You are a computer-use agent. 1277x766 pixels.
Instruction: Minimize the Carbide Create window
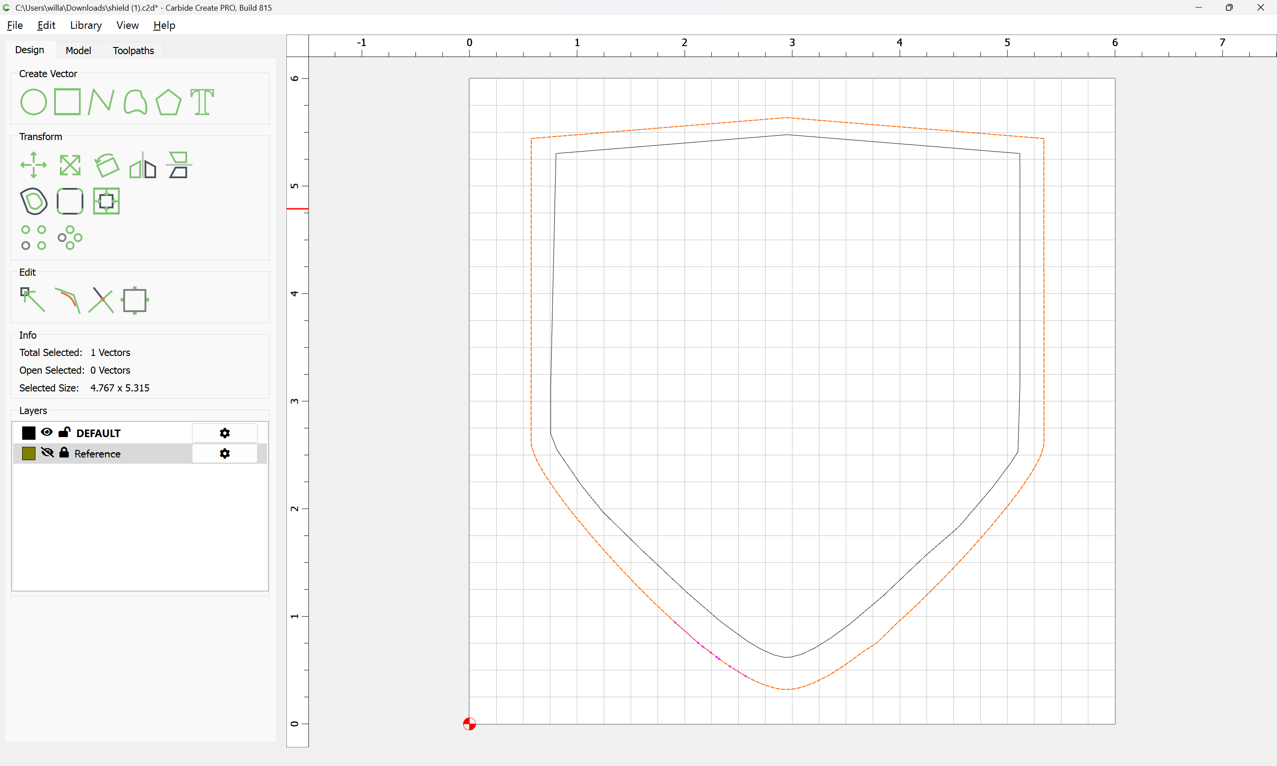[1199, 7]
